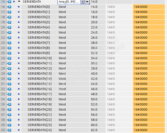Select the SERVERDATA array name cell
Image resolution: width=167 pixels, height=133 pixels.
click(40, 2)
